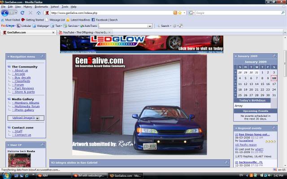Launch Internet Explorer from quick launch

pyautogui.click(x=27, y=175)
